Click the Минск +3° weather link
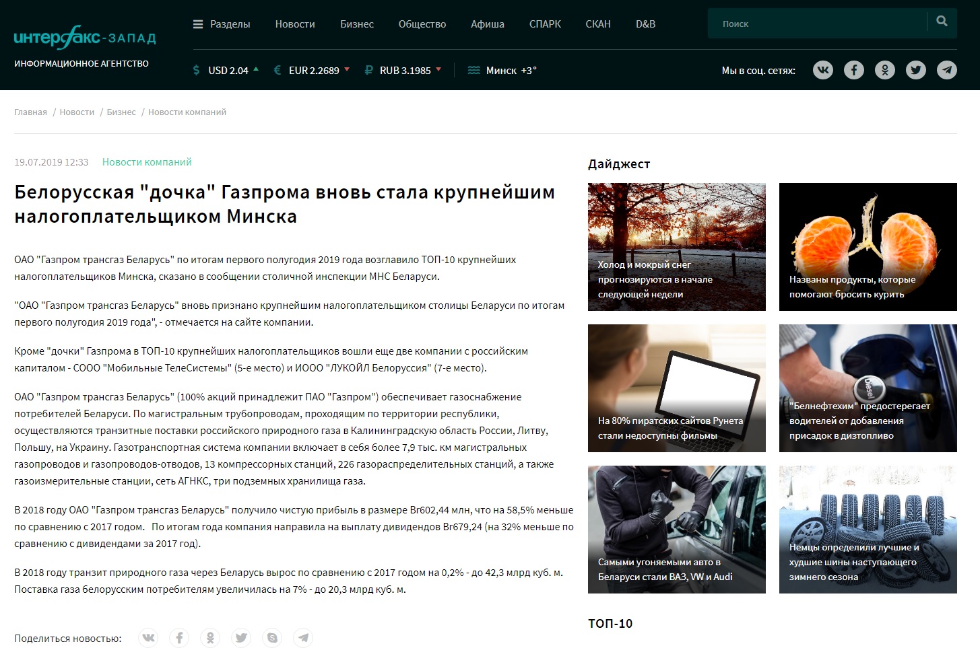Screen dimensions: 980x648 (x=511, y=70)
